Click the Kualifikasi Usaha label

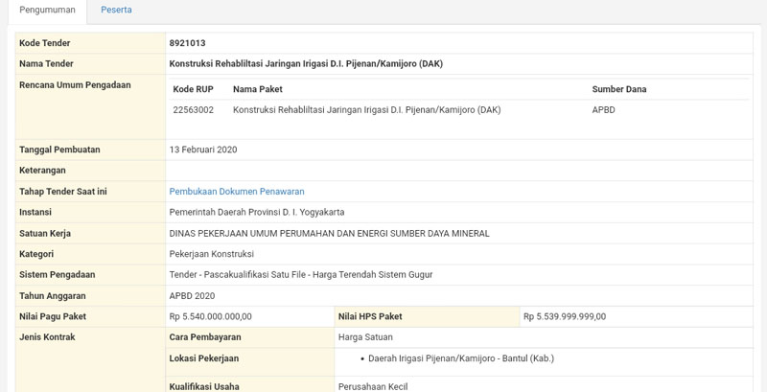(x=204, y=386)
